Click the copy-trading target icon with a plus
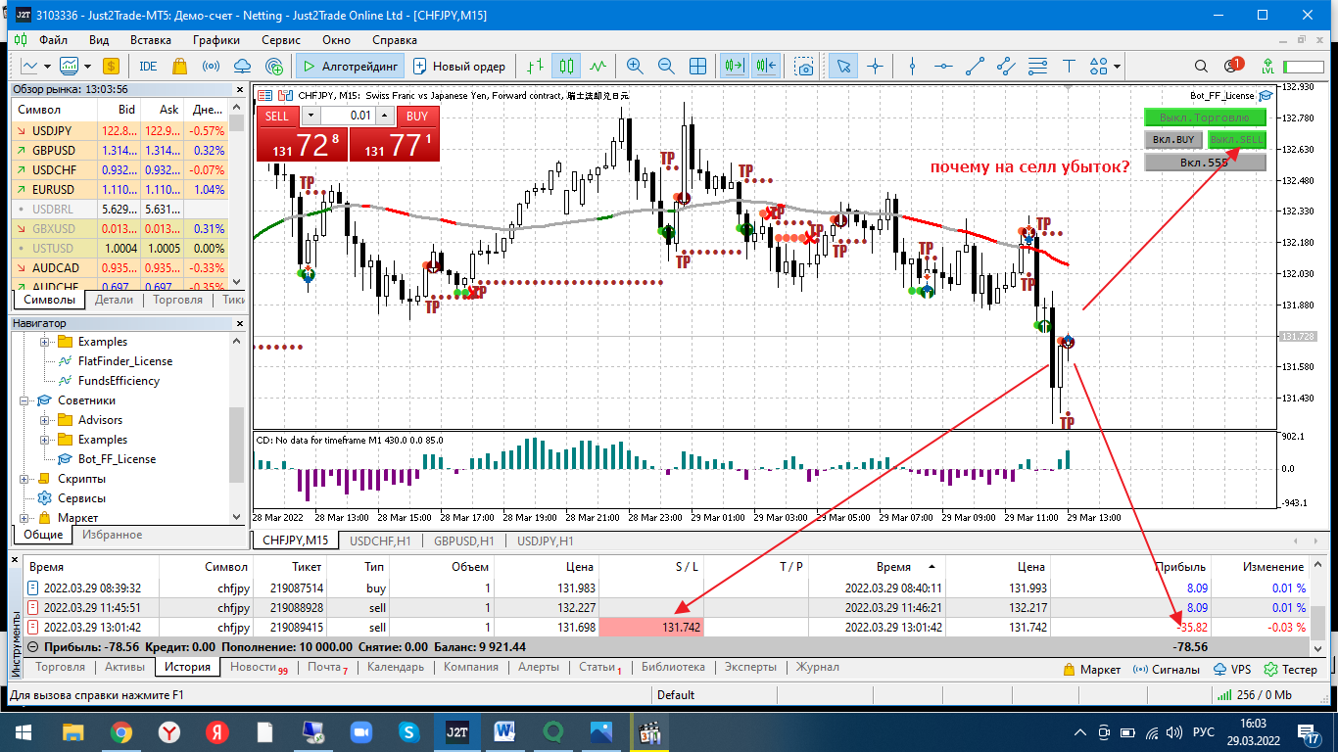The height and width of the screenshot is (752, 1338). click(274, 67)
